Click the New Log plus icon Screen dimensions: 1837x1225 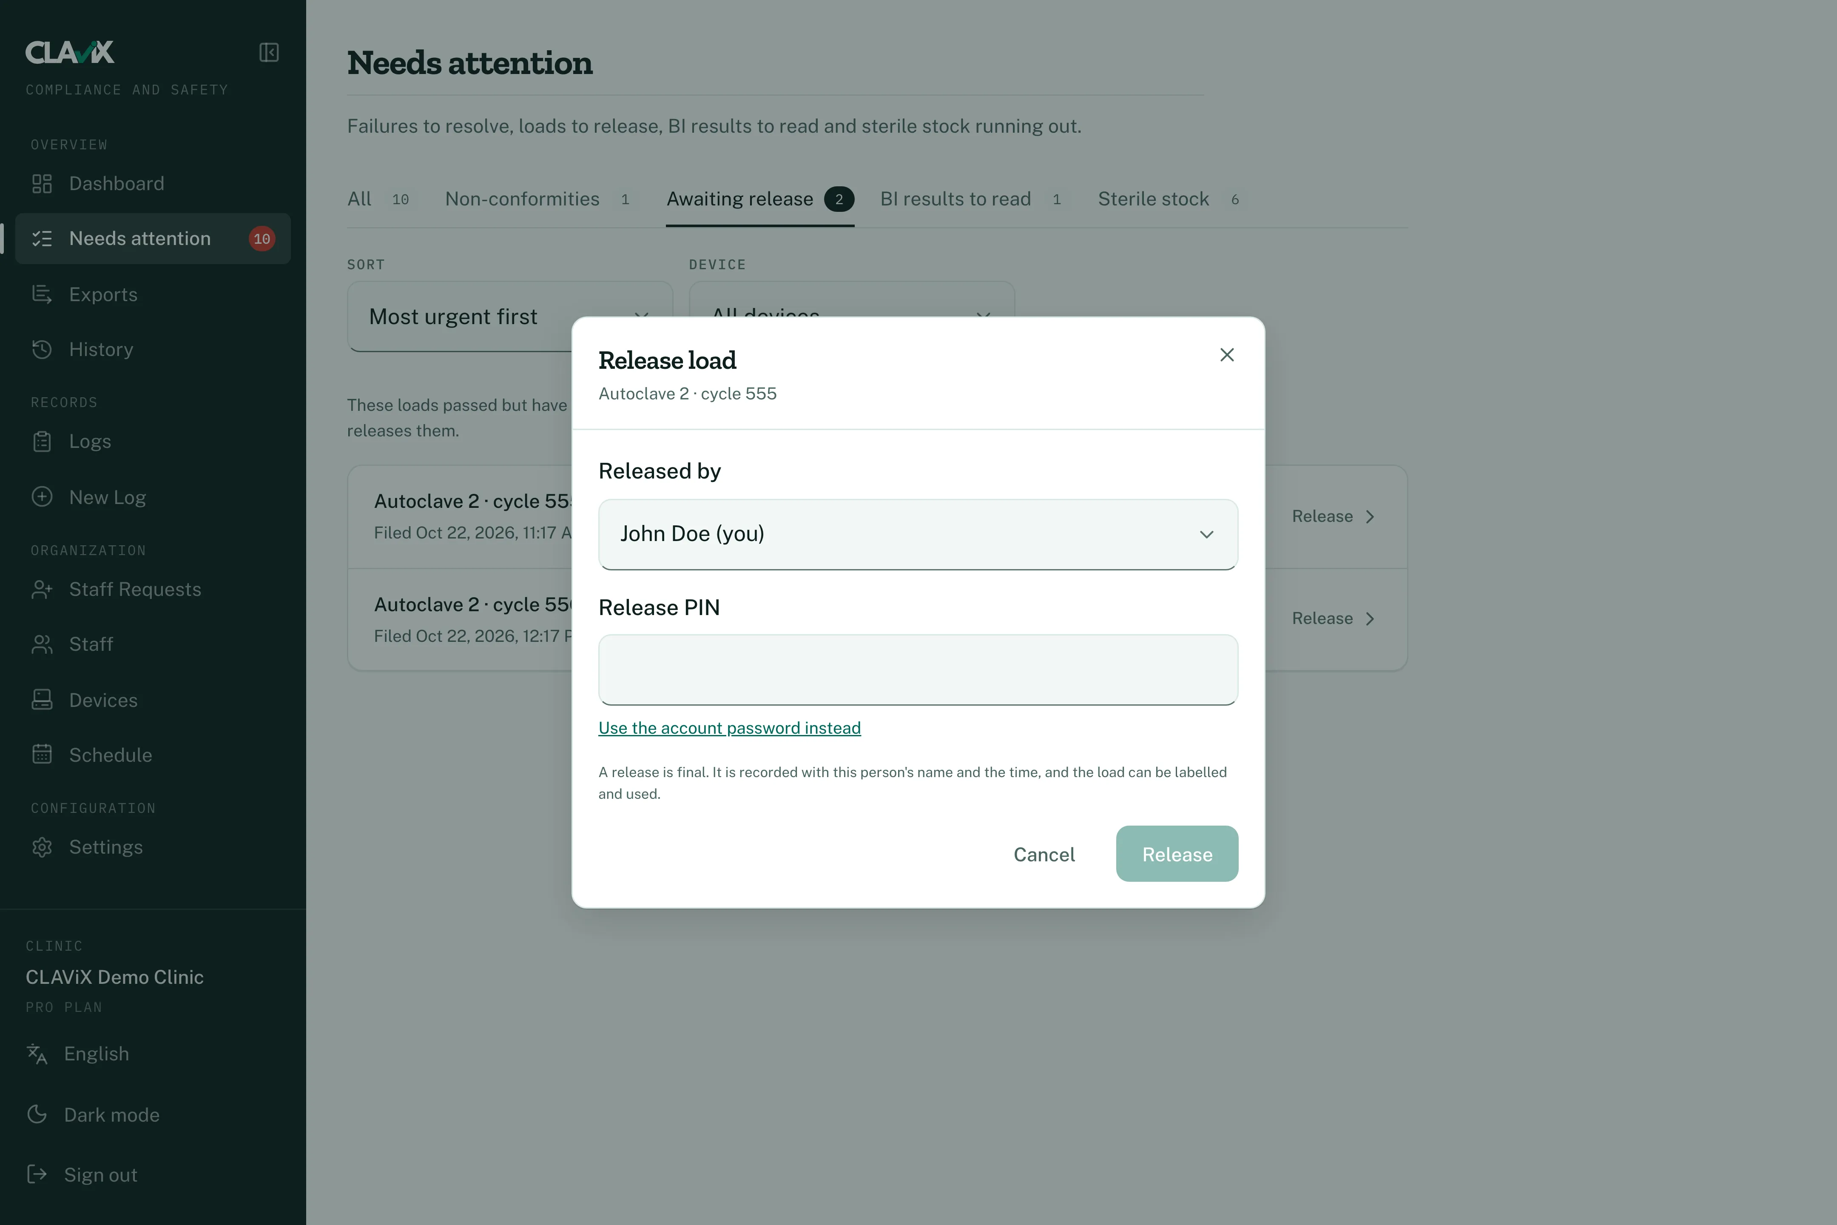click(42, 497)
